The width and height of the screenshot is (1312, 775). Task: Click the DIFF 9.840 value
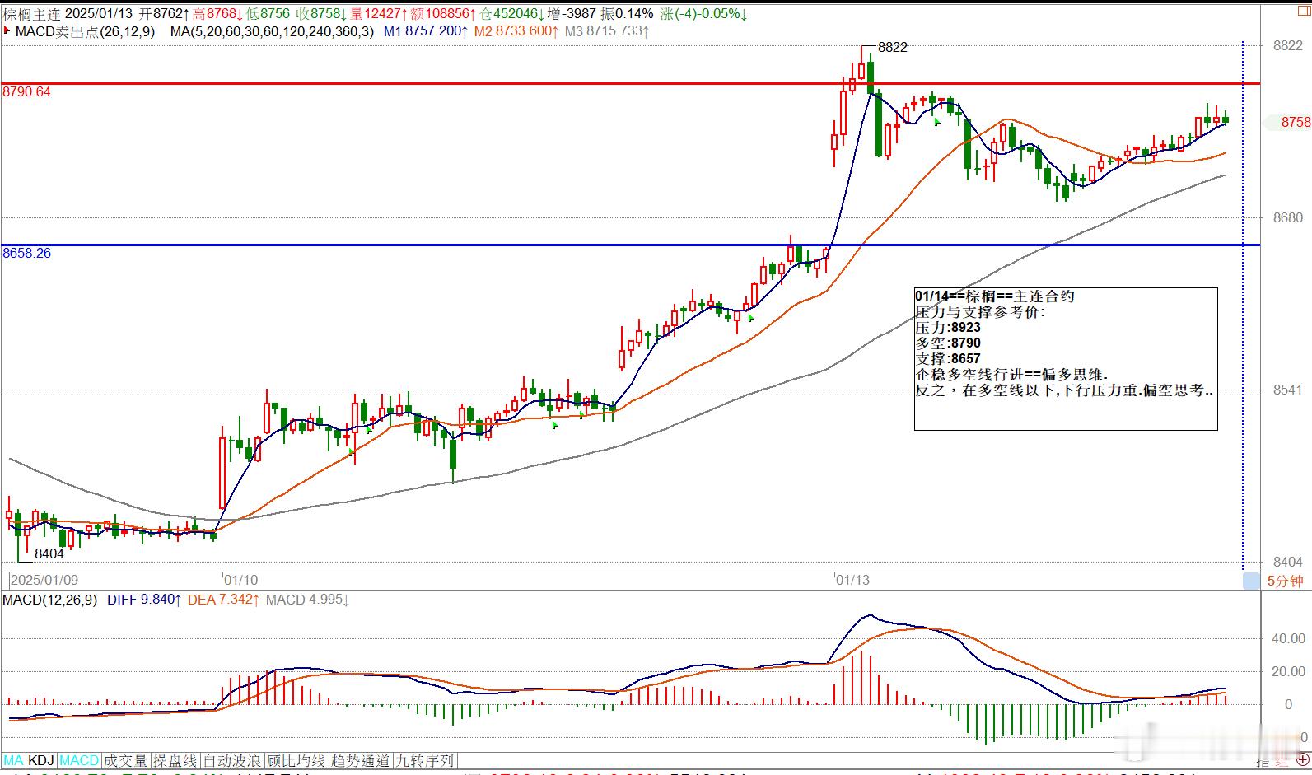pos(144,600)
